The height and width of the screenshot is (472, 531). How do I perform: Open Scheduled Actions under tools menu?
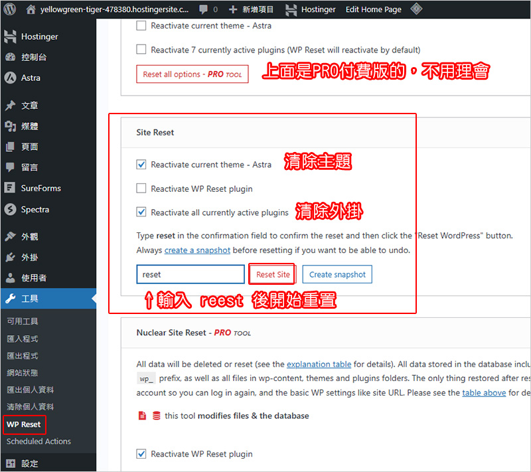click(x=38, y=441)
